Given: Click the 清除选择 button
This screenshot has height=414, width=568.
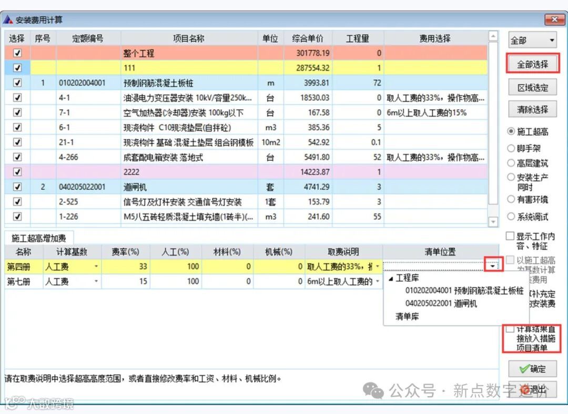Looking at the screenshot, I should (x=532, y=109).
